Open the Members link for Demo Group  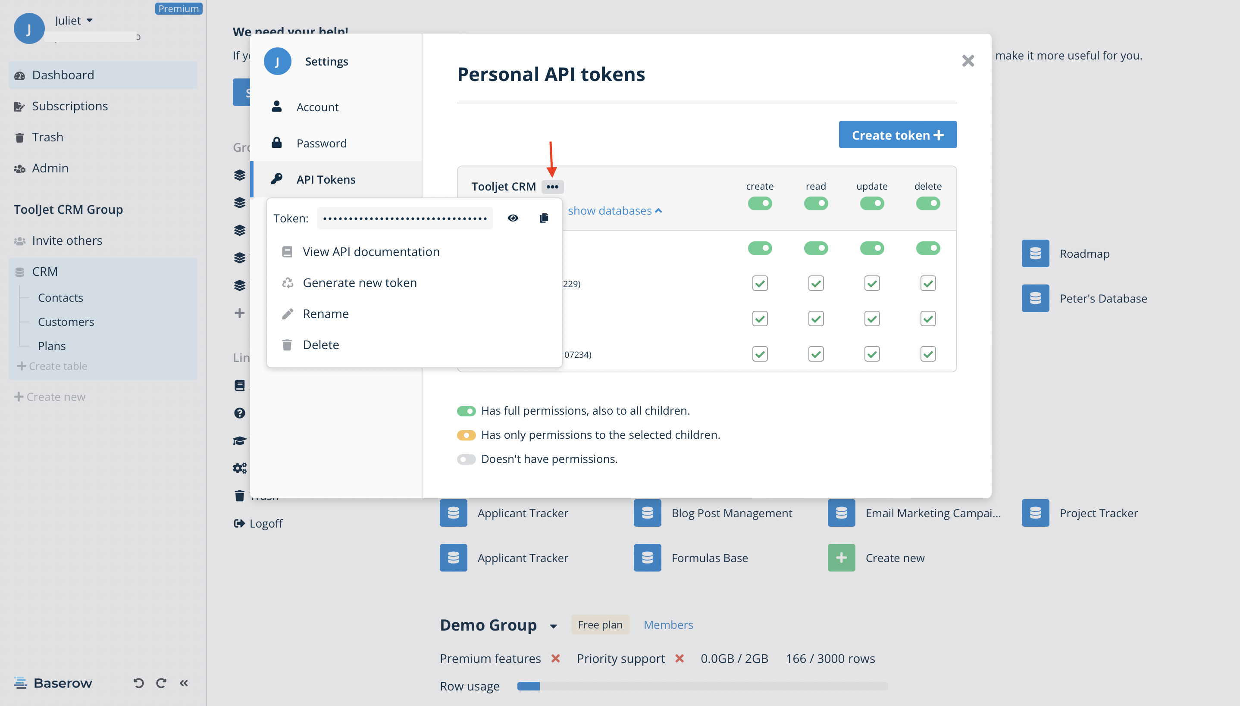pyautogui.click(x=668, y=625)
